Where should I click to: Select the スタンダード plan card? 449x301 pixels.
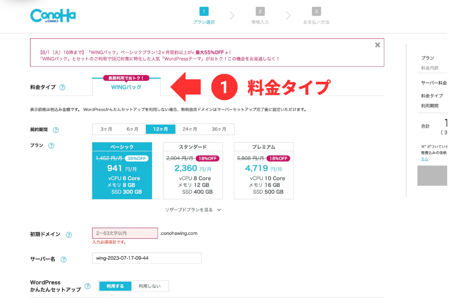click(193, 171)
